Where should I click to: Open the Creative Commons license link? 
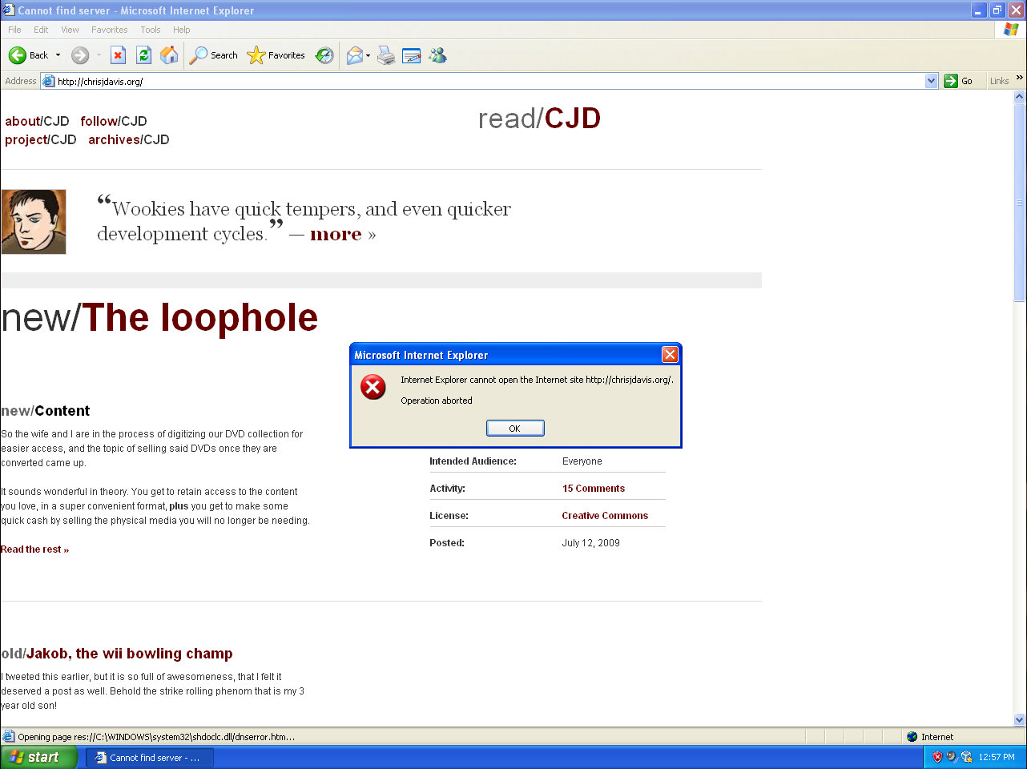[605, 516]
